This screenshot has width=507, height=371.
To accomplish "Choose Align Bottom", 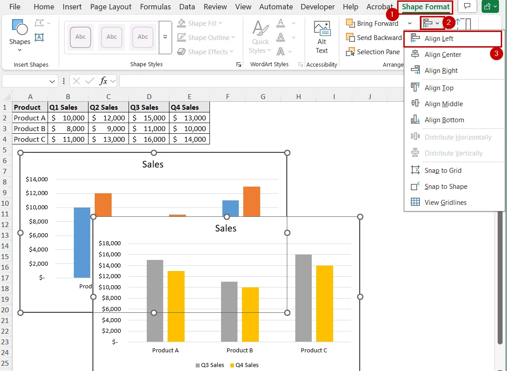I will point(454,120).
